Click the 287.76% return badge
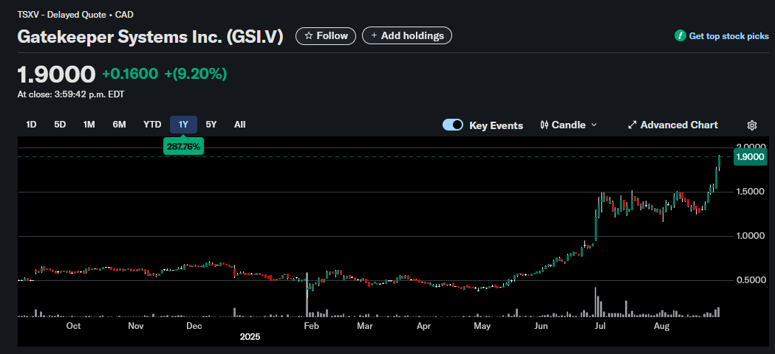This screenshot has width=775, height=354. coord(183,147)
